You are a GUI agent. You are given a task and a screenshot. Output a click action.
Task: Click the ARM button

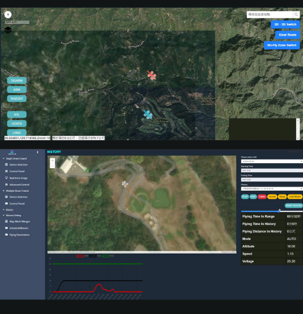(x=17, y=89)
